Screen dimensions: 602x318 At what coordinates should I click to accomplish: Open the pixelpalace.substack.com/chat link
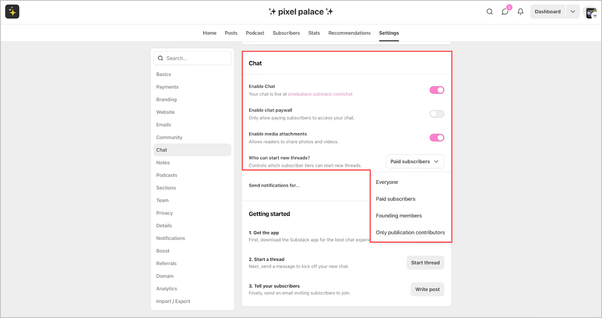[x=320, y=94]
